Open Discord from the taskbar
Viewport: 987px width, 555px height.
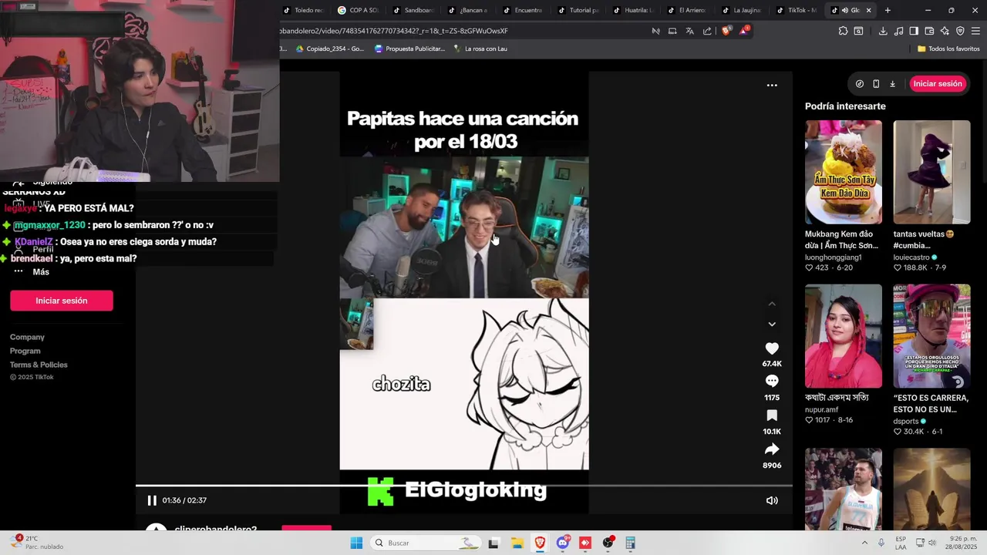563,543
